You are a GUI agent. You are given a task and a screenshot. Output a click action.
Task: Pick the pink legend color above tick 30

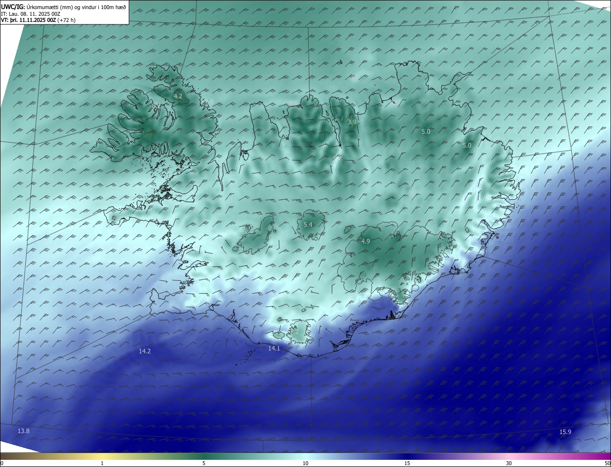click(509, 456)
